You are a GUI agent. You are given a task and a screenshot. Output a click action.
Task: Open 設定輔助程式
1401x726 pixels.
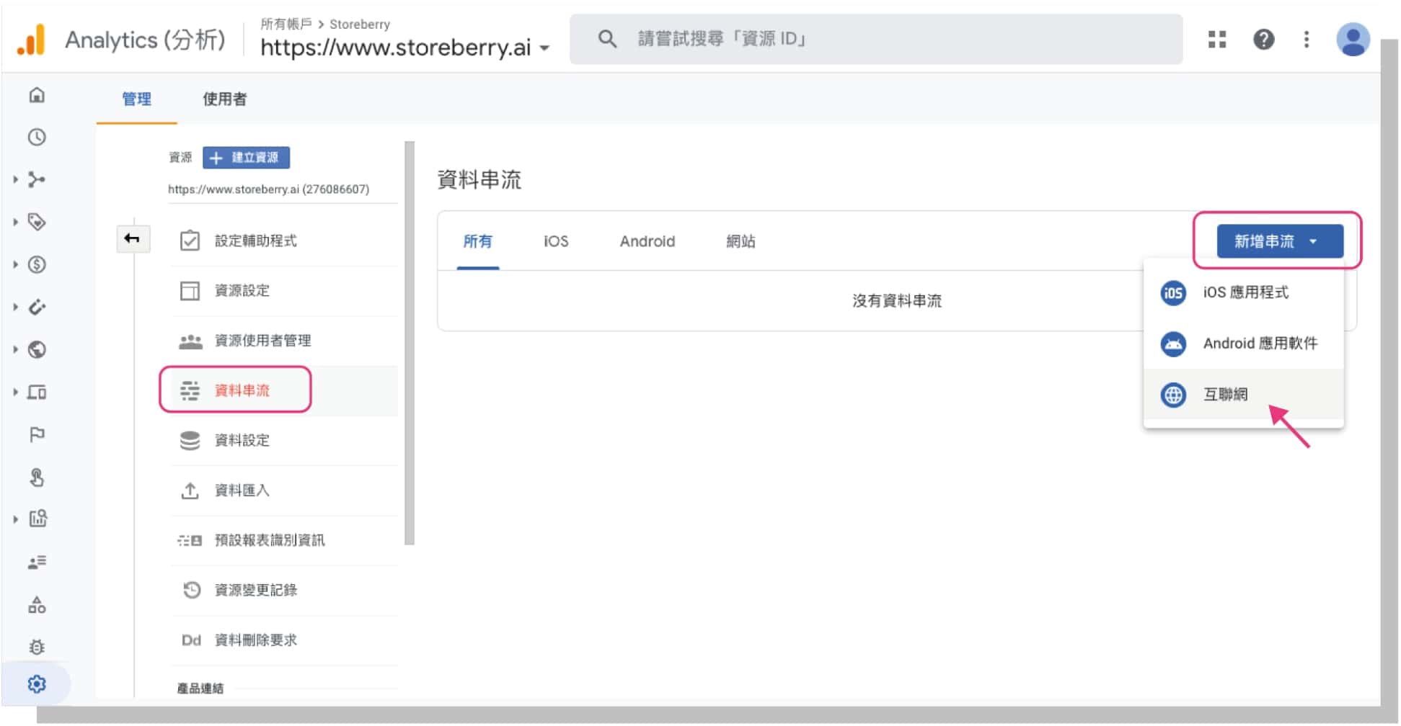[284, 241]
